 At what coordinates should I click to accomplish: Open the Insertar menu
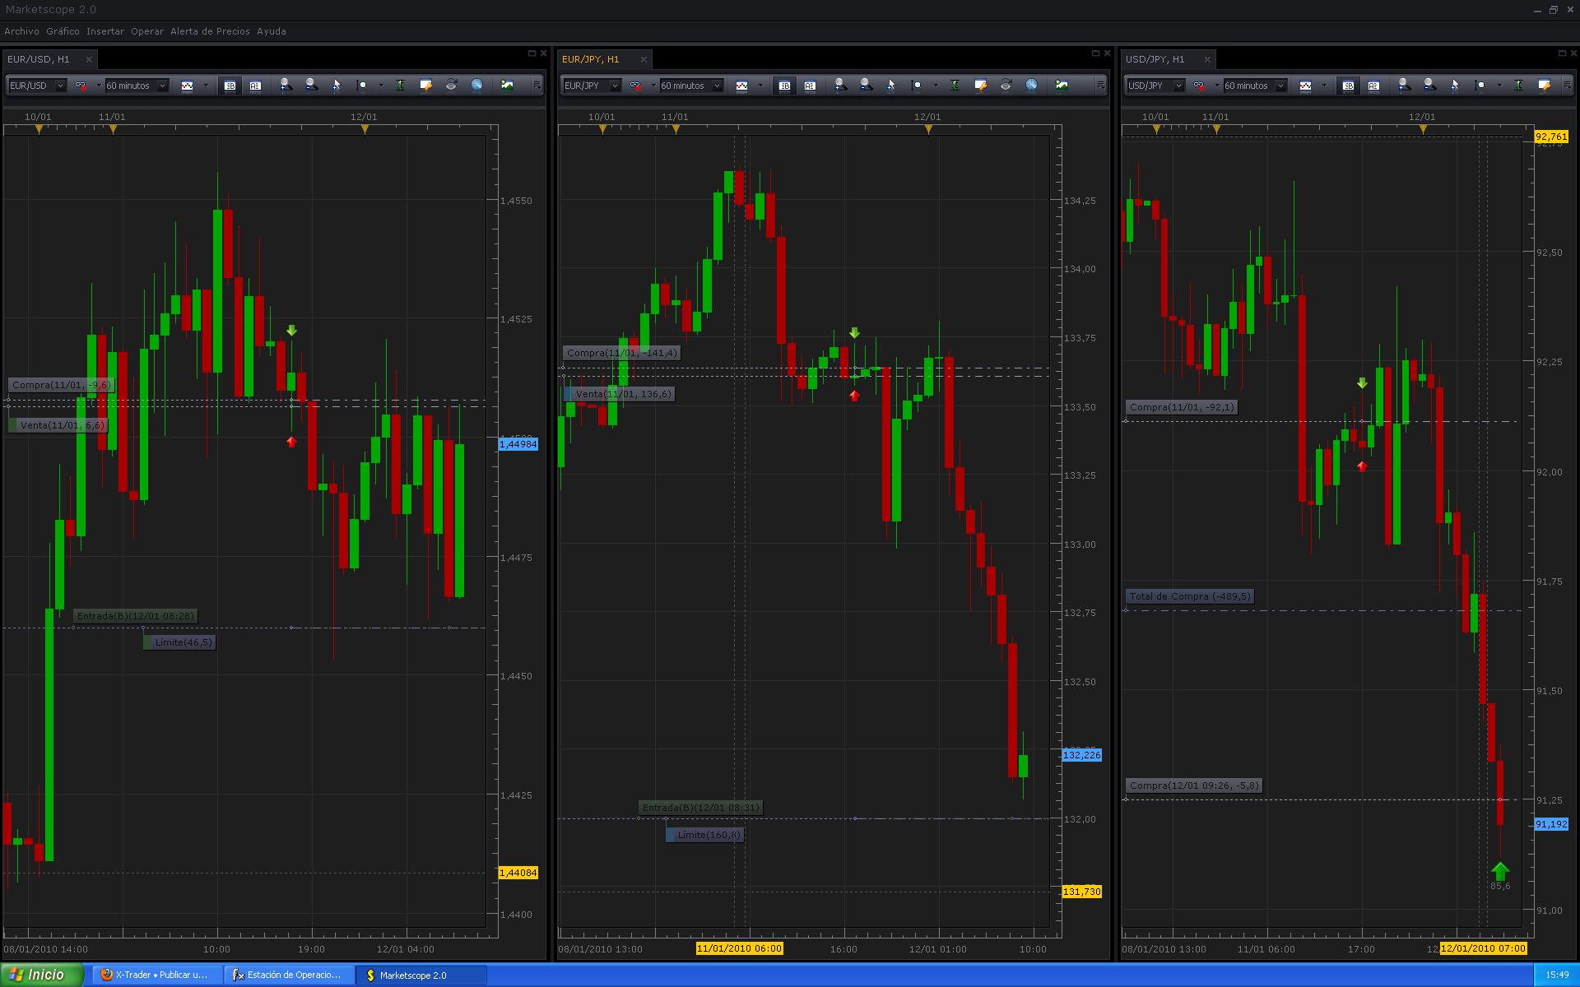(105, 31)
